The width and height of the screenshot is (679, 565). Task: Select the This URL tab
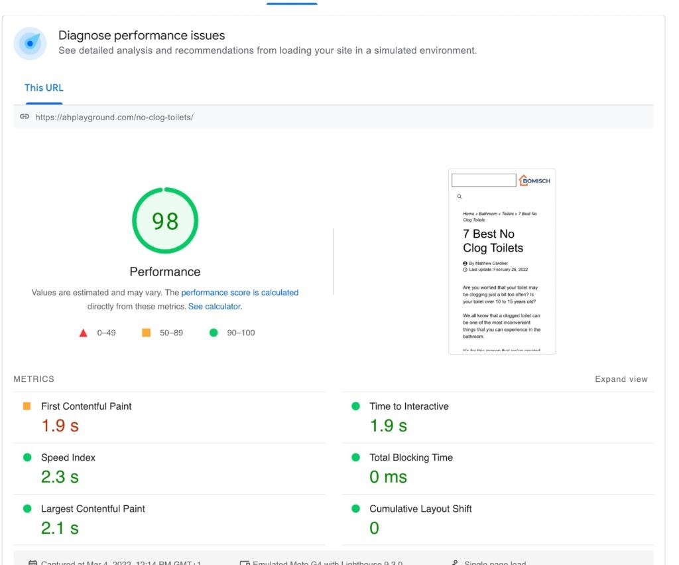44,88
